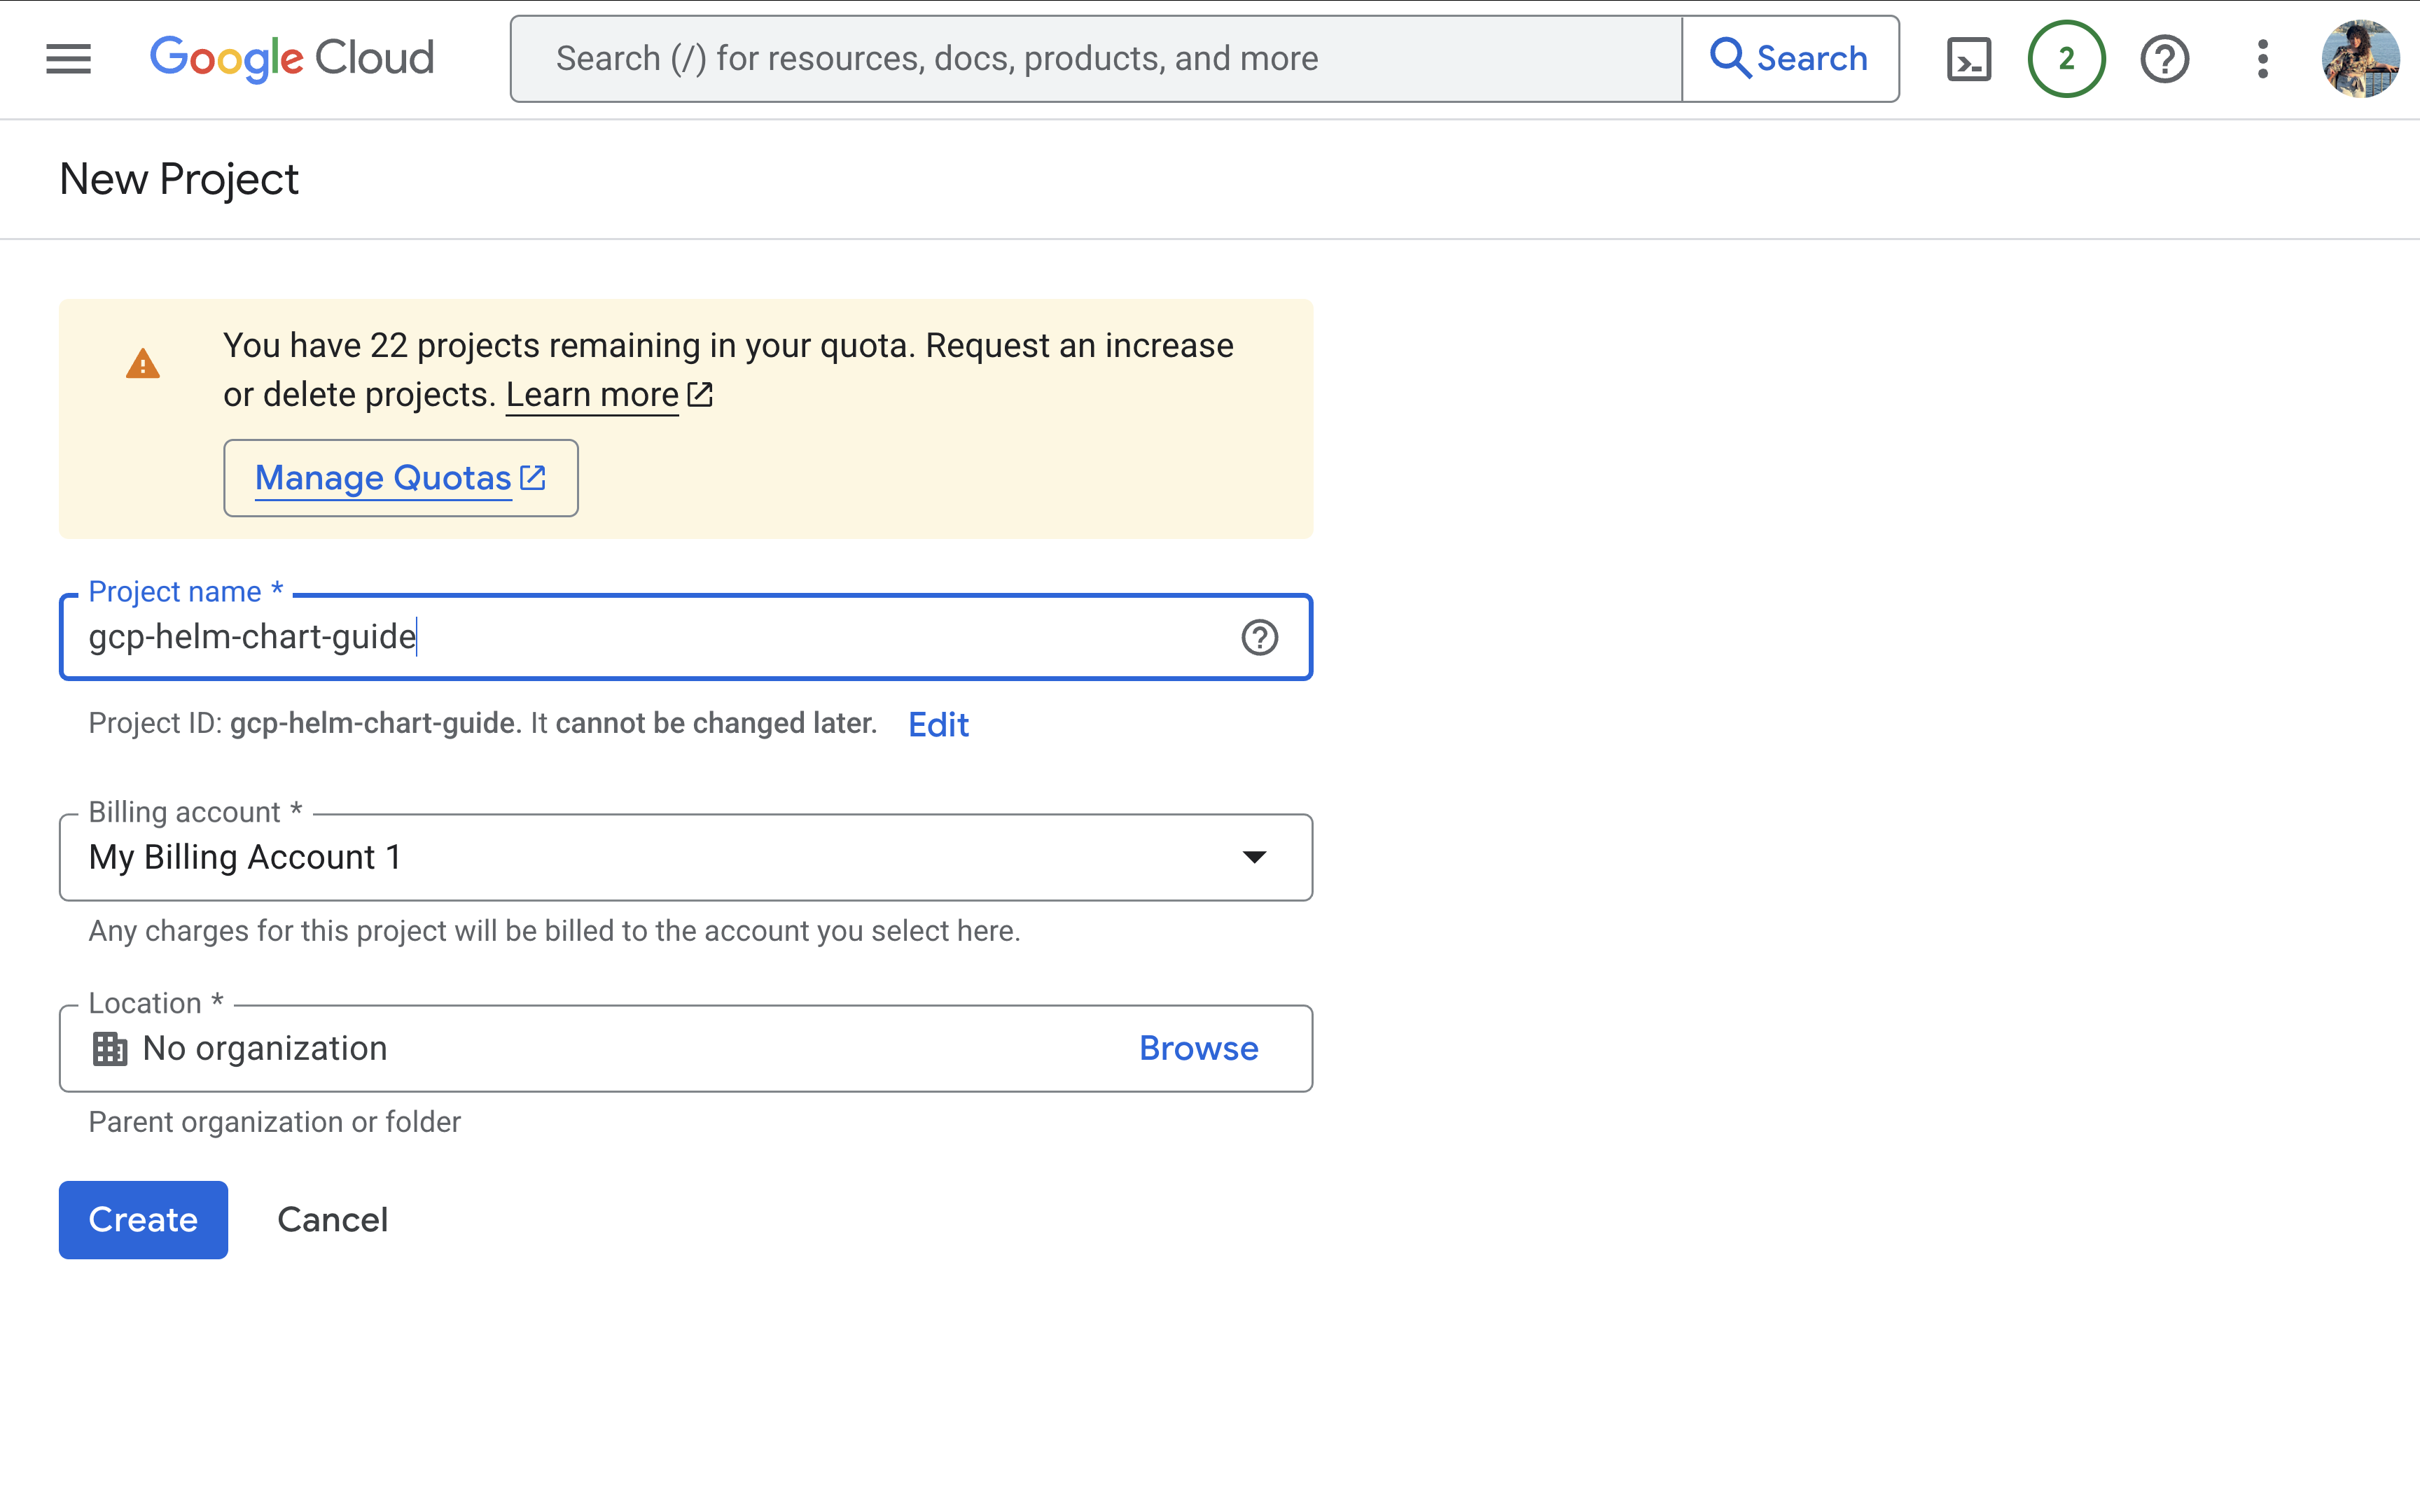Browse for a parent organization
The image size is (2420, 1512).
[x=1198, y=1048]
